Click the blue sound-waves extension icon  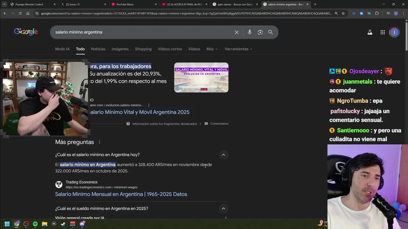pos(354,13)
